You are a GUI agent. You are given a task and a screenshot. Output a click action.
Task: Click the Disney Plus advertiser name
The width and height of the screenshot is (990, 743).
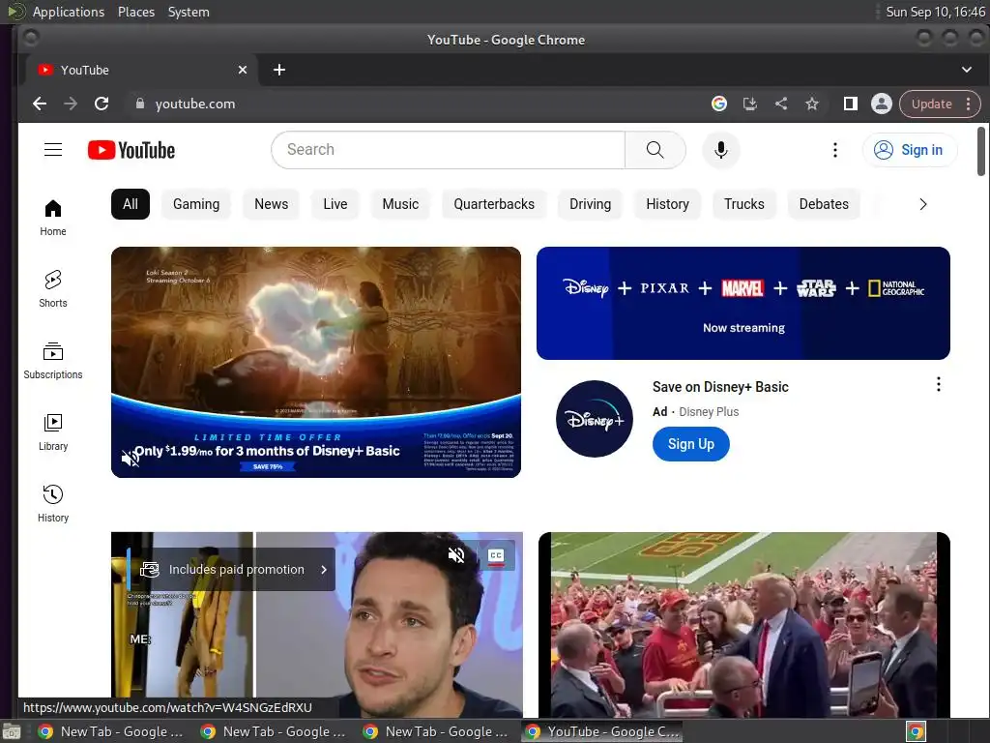[x=709, y=412]
